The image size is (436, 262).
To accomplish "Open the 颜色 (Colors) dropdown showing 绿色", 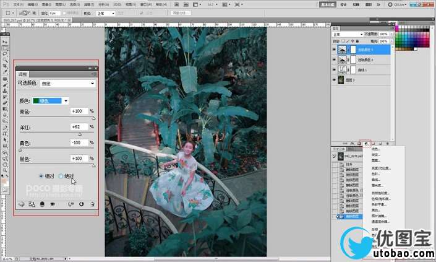I will point(51,100).
